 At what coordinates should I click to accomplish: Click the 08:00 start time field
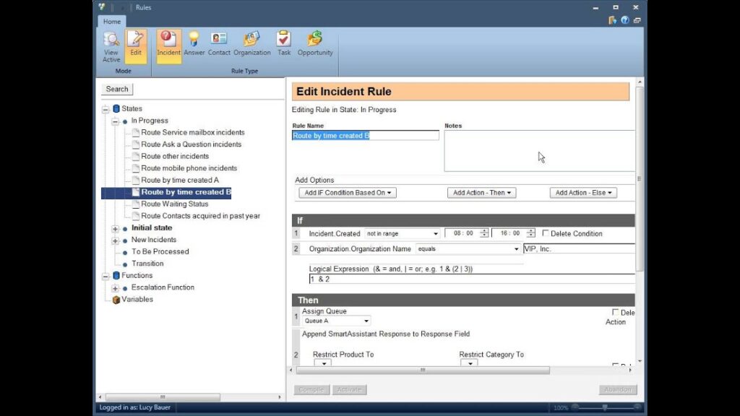pyautogui.click(x=462, y=233)
